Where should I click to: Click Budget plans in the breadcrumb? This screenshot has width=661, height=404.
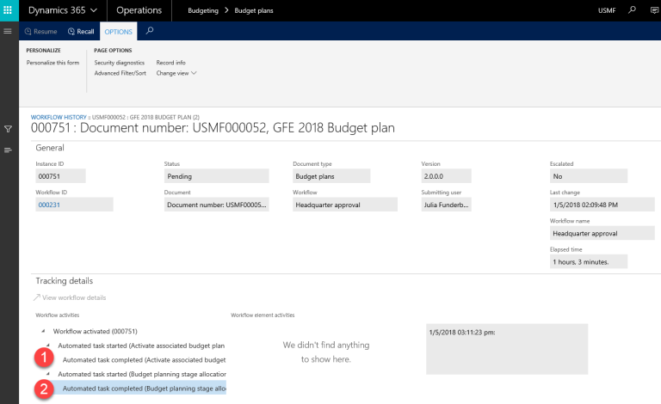242,10
